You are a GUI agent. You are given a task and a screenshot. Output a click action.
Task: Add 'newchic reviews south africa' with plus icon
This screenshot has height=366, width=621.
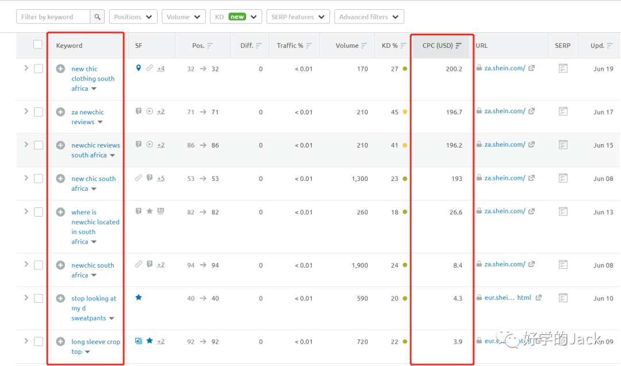coord(60,145)
